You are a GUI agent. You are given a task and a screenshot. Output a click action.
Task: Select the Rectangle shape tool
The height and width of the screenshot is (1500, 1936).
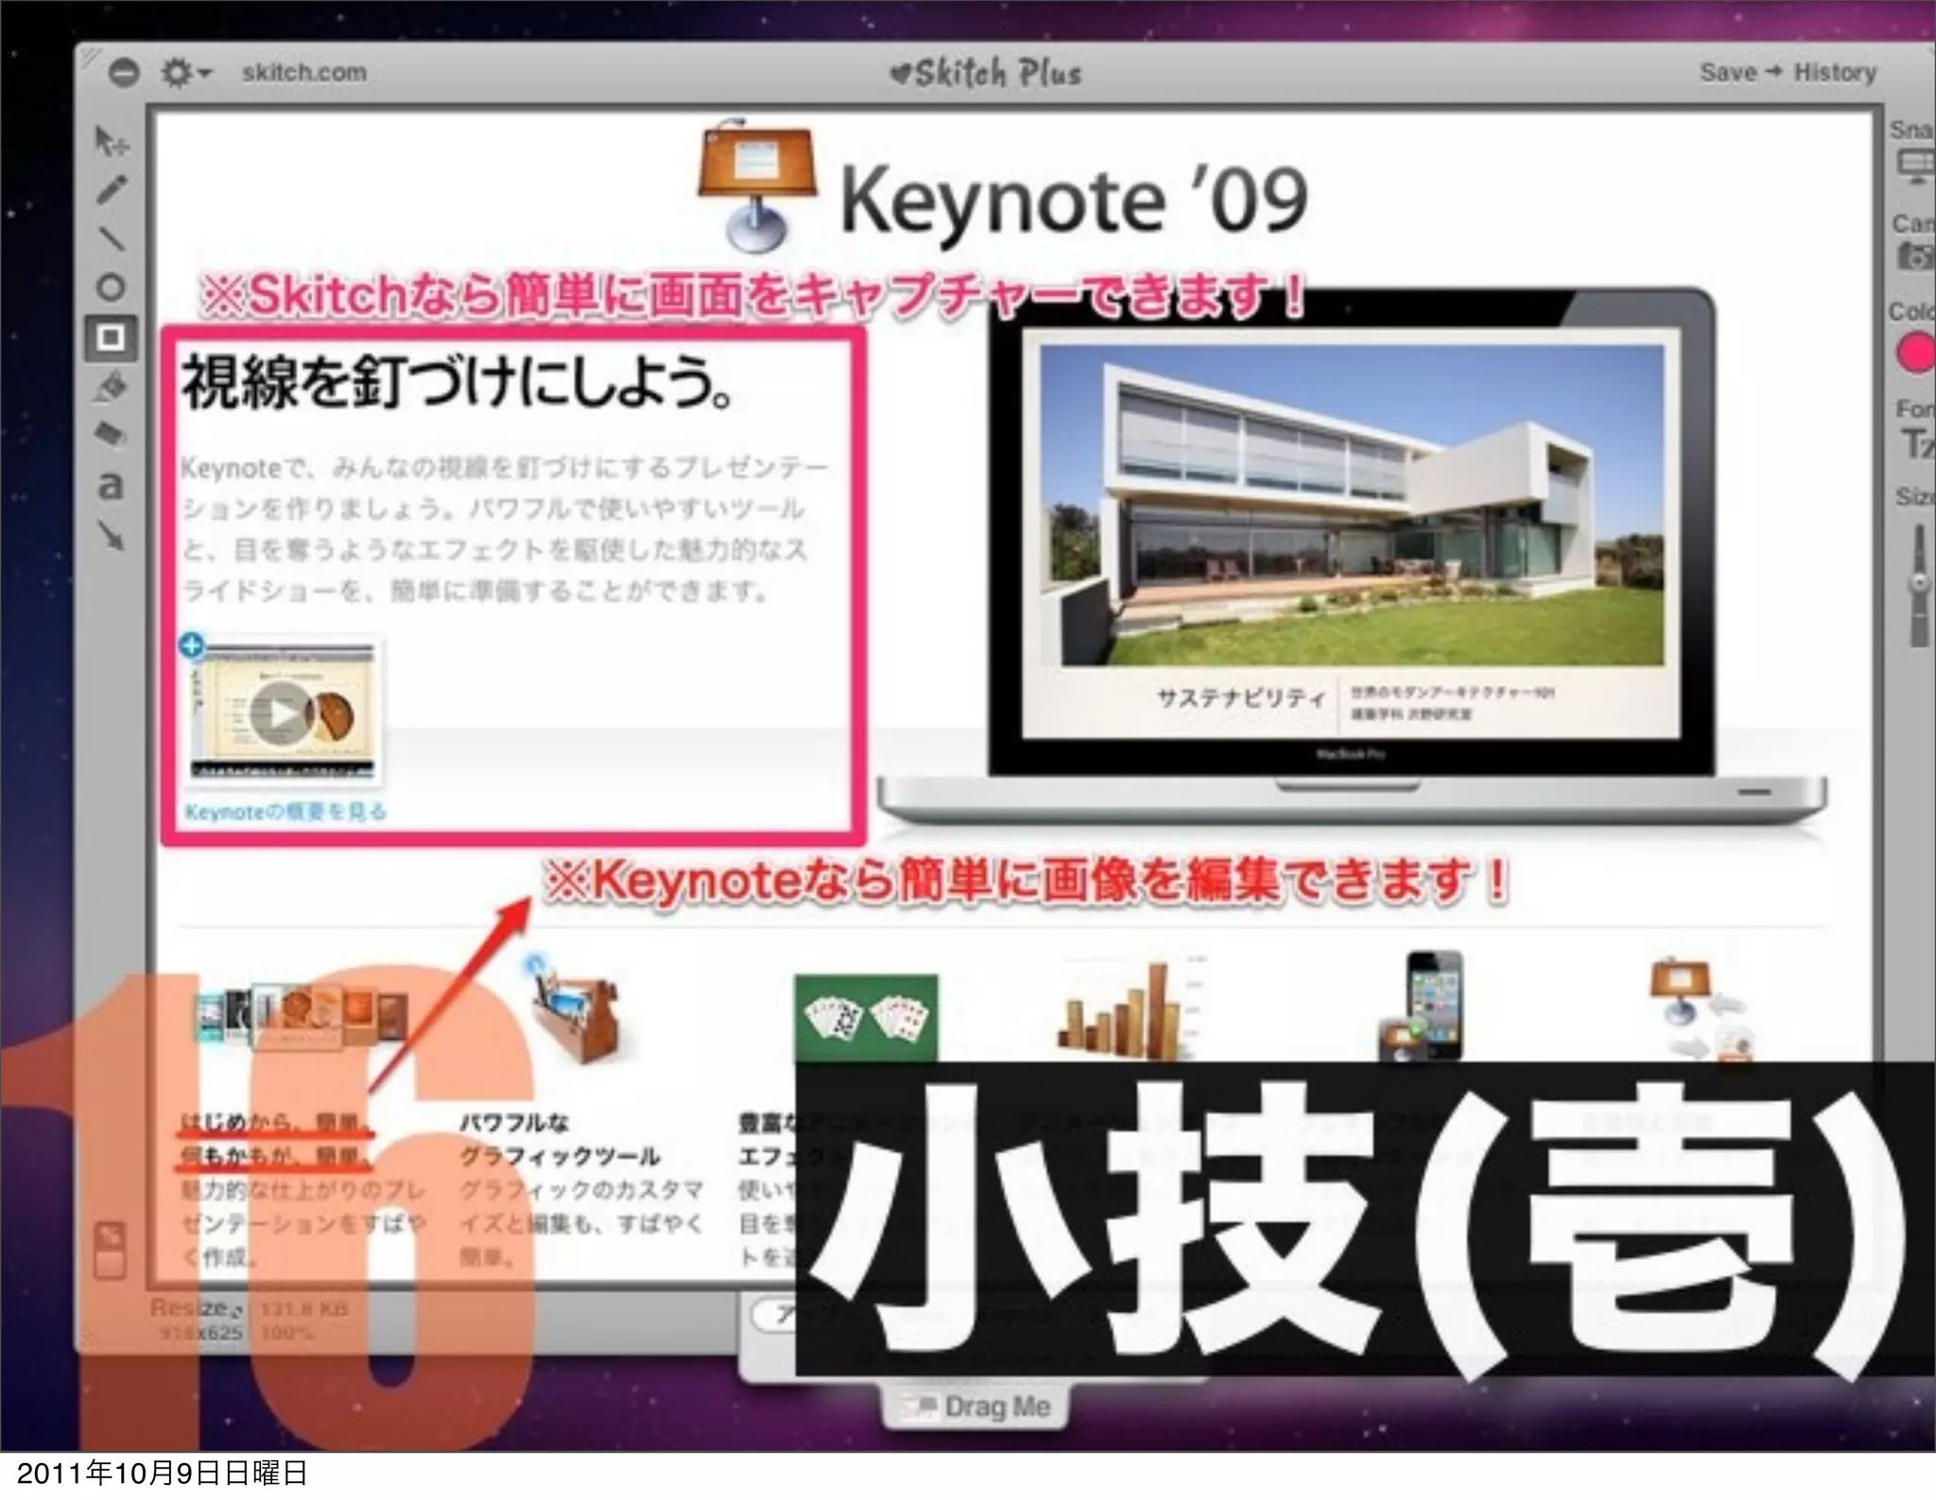[x=111, y=337]
